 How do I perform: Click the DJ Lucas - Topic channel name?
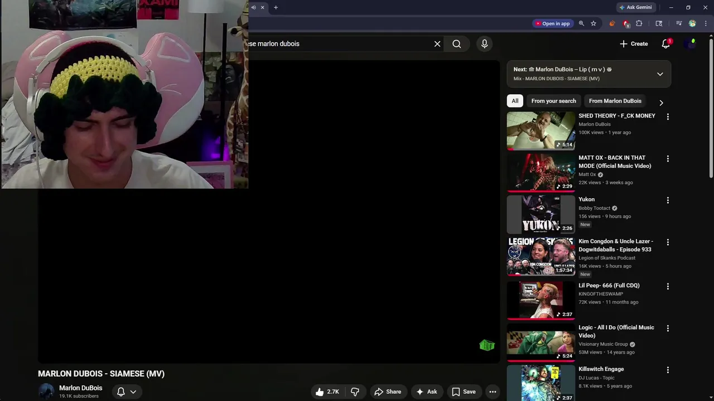tap(596, 378)
